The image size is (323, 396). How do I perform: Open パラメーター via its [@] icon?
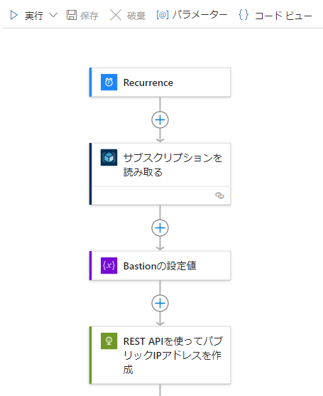pyautogui.click(x=163, y=15)
